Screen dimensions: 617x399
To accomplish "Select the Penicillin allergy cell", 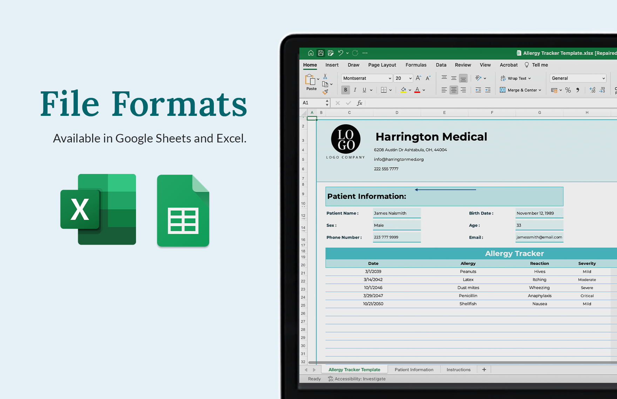I will tap(468, 296).
